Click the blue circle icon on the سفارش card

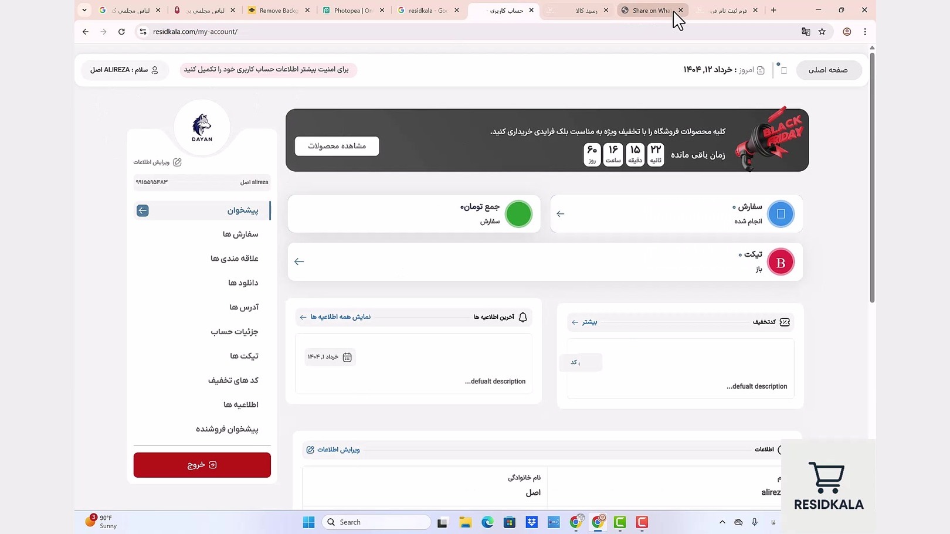point(781,214)
